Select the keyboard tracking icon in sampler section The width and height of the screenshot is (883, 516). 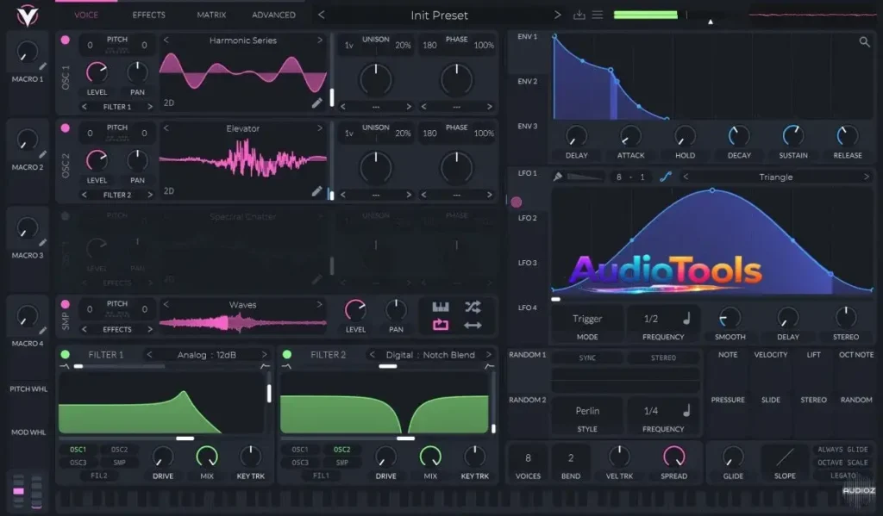441,307
